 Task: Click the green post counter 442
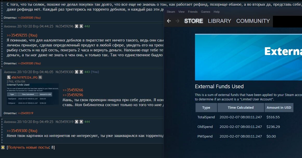pos(87,26)
